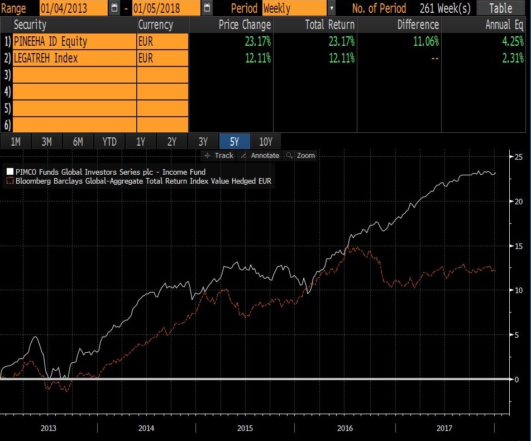Click the Total Return column header

pos(315,25)
